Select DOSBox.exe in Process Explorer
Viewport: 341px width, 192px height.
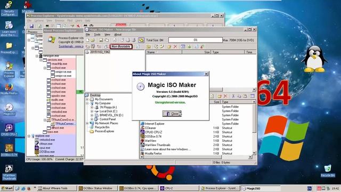coord(47,151)
